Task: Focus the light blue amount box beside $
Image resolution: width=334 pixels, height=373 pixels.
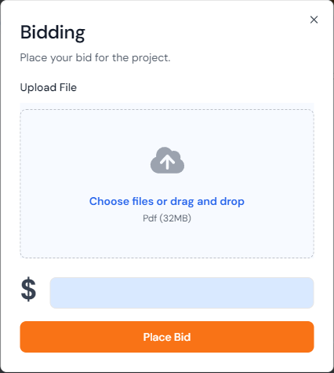Action: pos(182,293)
